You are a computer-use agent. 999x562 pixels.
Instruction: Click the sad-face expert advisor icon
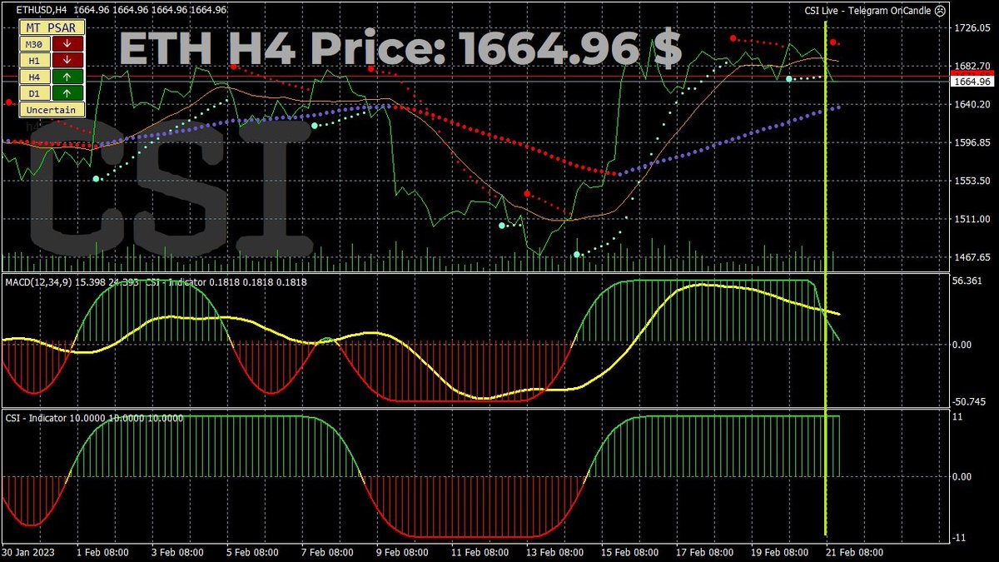click(x=940, y=11)
